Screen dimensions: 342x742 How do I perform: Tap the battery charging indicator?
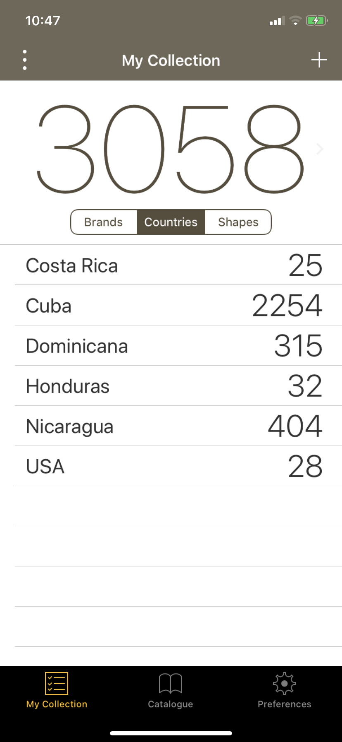pos(317,20)
